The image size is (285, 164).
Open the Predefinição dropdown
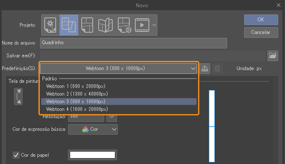point(118,68)
